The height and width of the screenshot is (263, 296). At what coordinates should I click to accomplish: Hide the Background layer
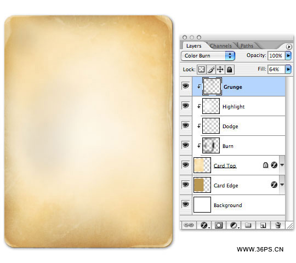(186, 204)
